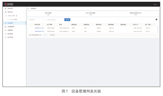Select the 111111工作面 tree entry
The image size is (163, 96).
13,19
